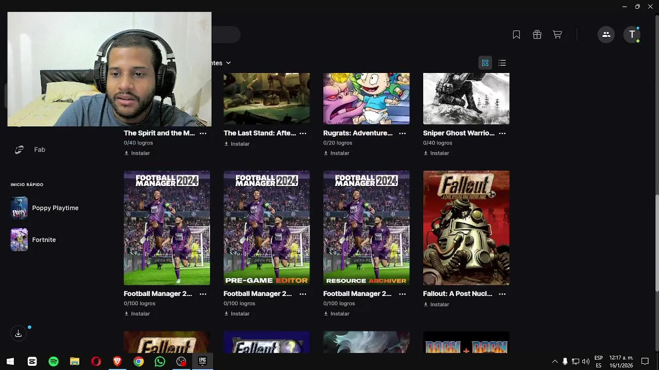Select The Spirit and the M... title

point(159,133)
